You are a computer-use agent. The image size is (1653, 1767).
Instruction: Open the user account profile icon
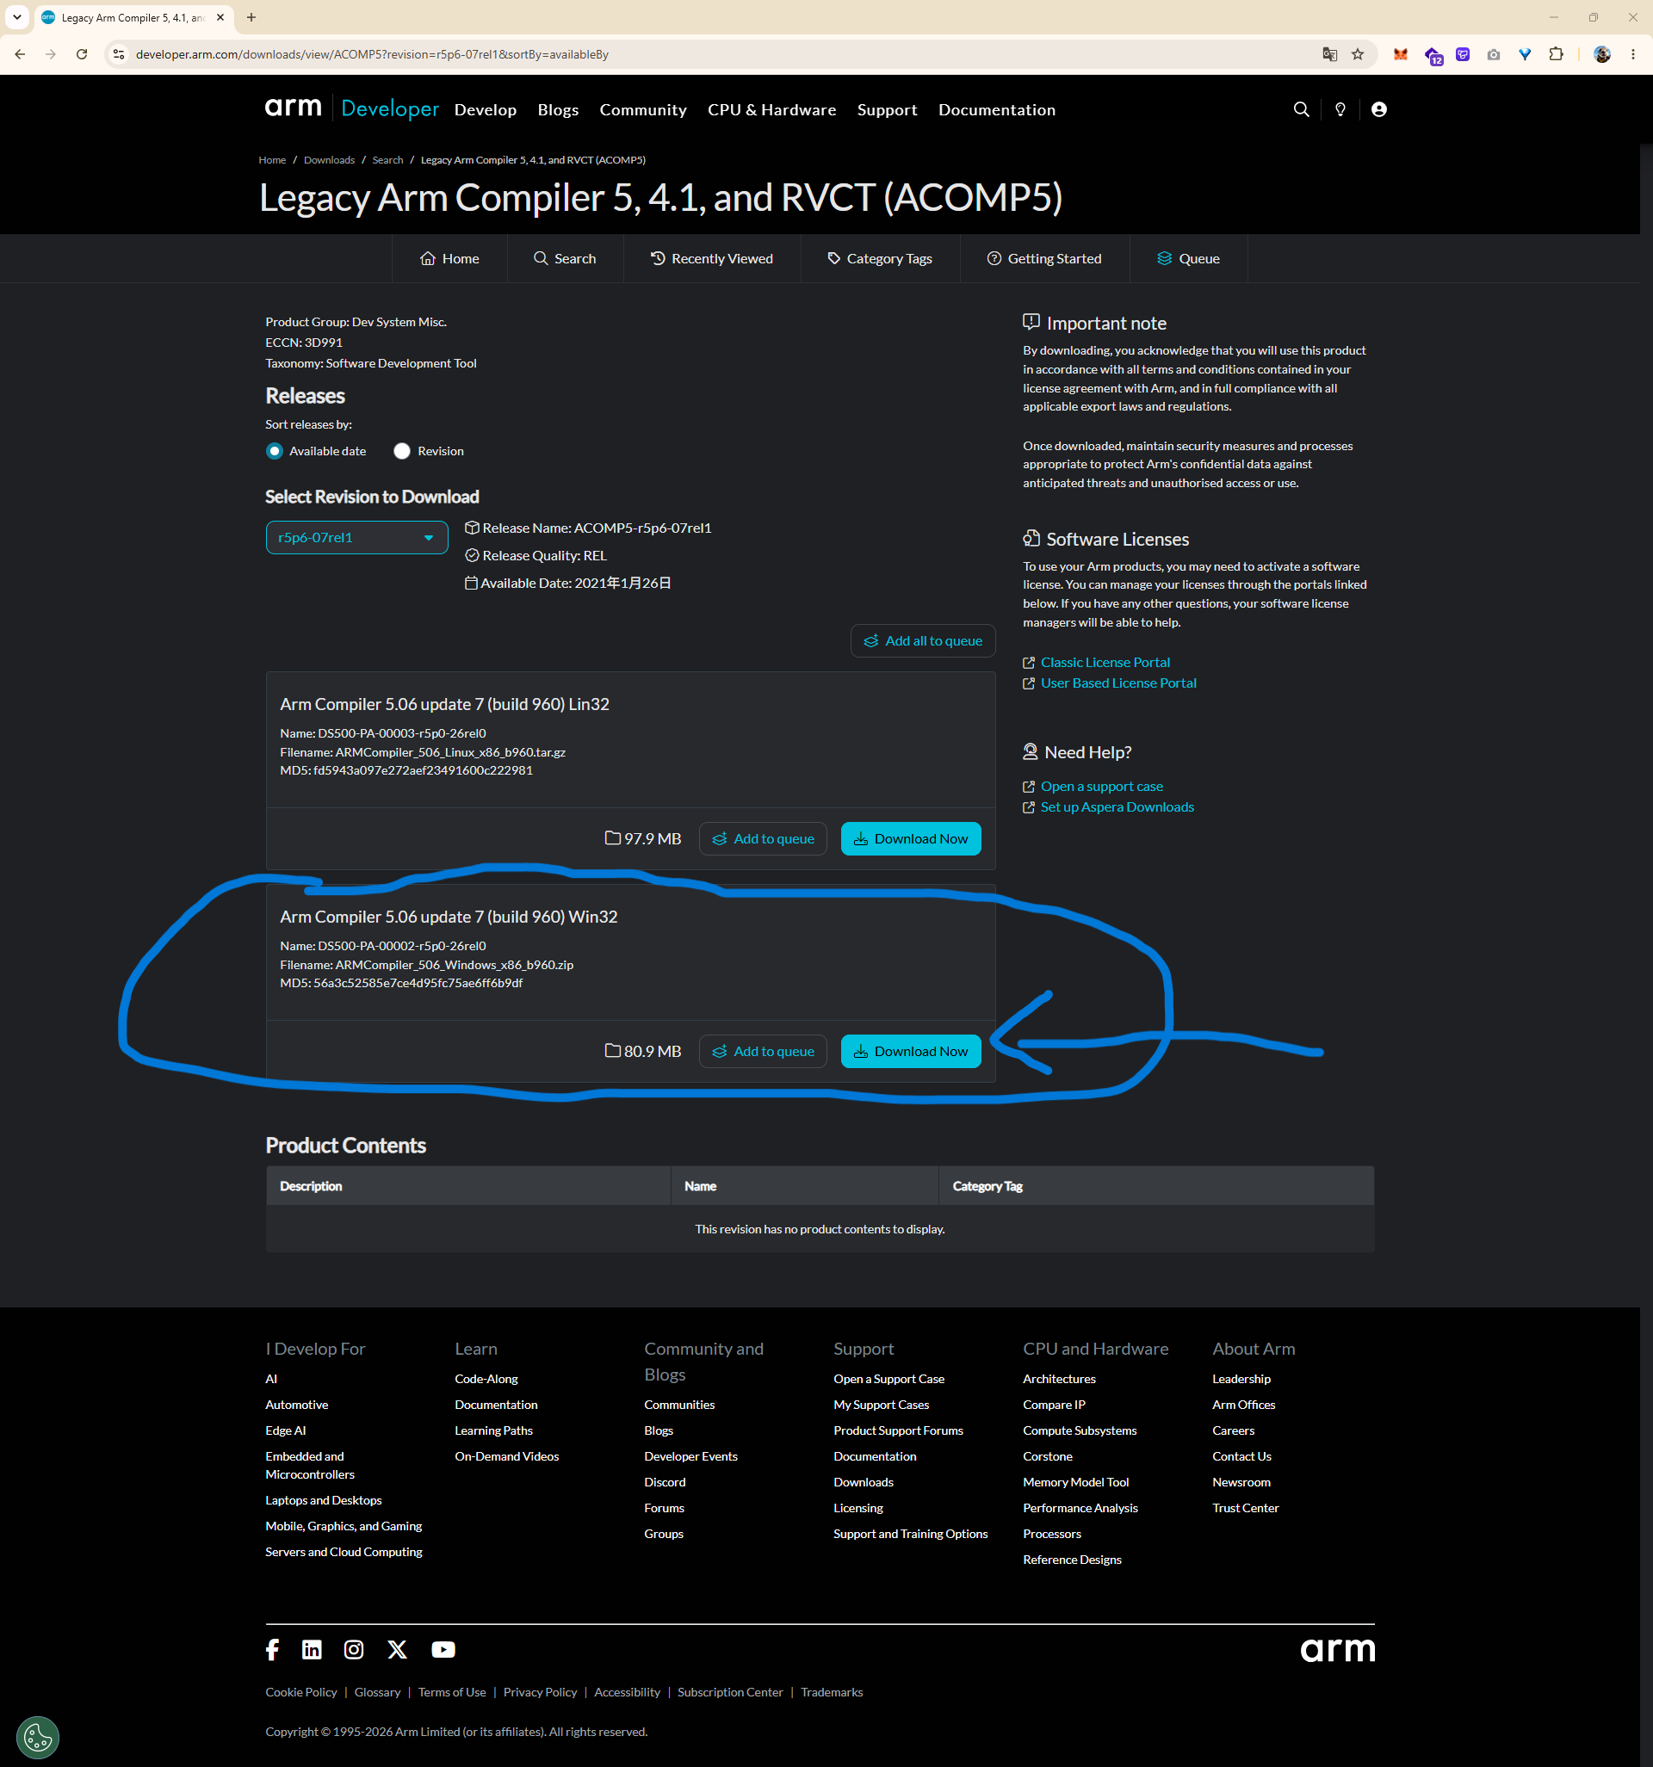(x=1378, y=109)
